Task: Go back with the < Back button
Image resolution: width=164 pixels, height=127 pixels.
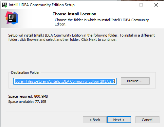Action: pos(95,120)
